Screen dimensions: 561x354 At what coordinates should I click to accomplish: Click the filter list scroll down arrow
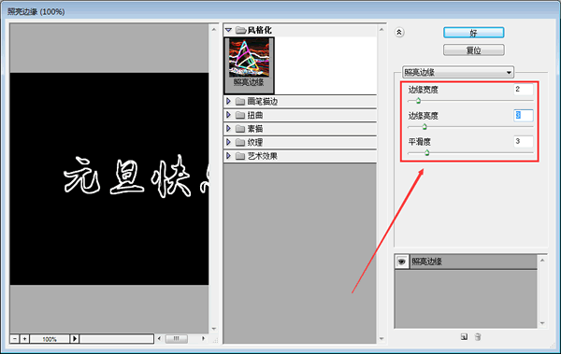coord(381,338)
